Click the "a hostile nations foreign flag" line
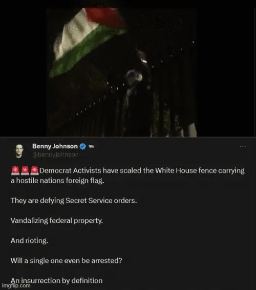This screenshot has width=256, height=290. click(x=57, y=181)
